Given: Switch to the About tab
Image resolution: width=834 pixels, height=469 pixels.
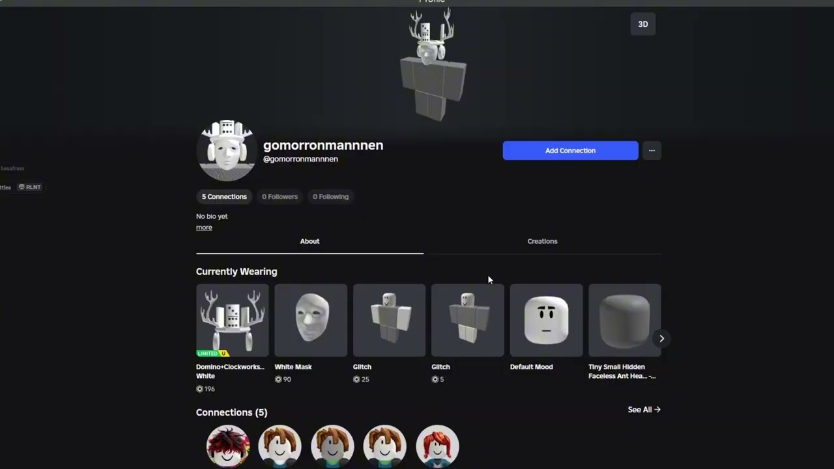Looking at the screenshot, I should point(309,241).
